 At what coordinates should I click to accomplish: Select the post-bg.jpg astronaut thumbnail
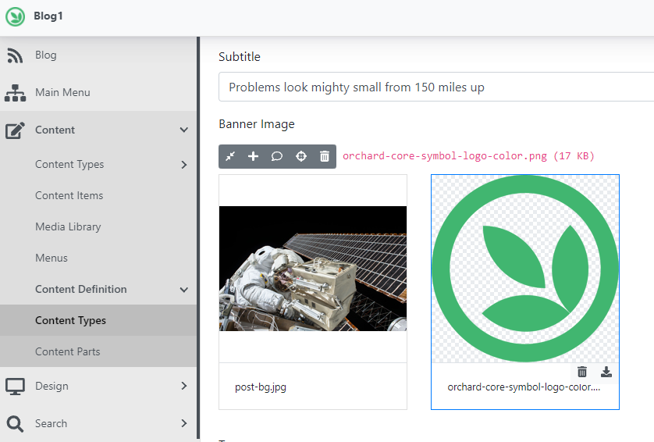pyautogui.click(x=313, y=269)
